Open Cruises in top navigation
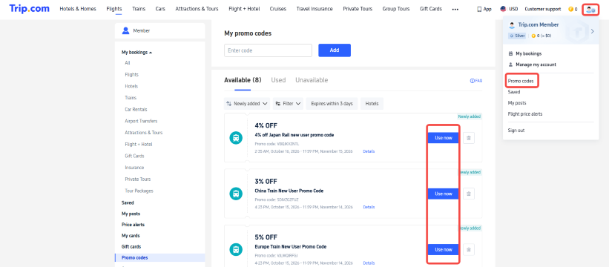This screenshot has height=267, width=609. 278,9
